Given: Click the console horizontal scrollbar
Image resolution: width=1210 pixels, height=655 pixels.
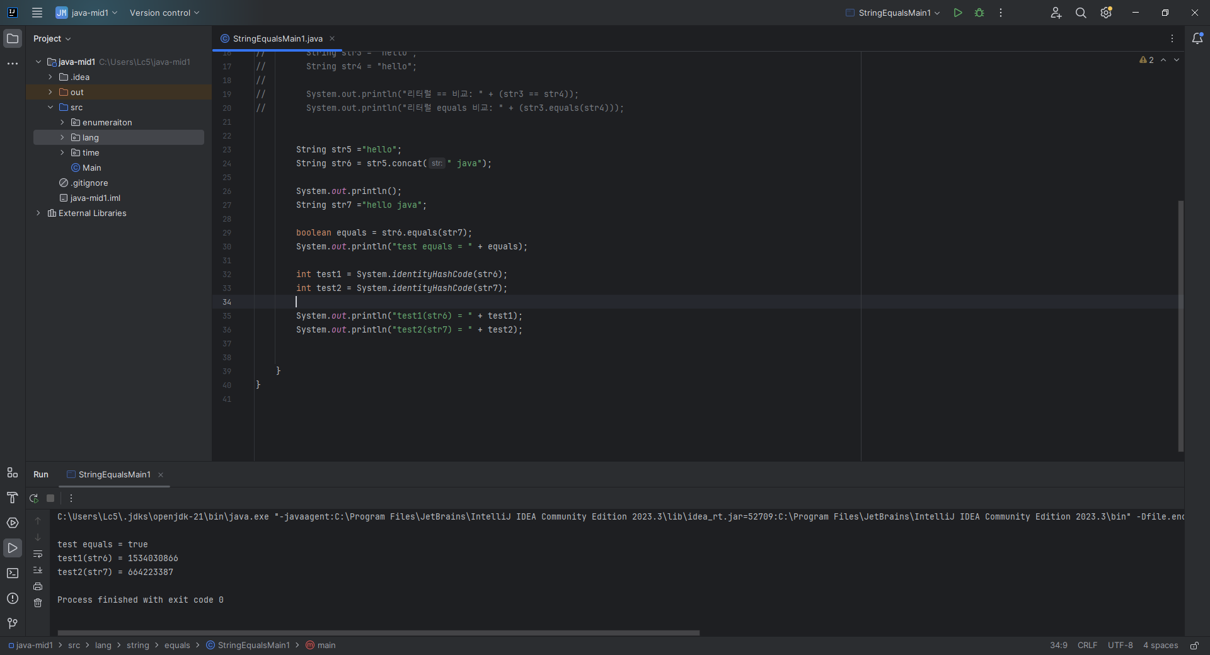Looking at the screenshot, I should tap(378, 632).
